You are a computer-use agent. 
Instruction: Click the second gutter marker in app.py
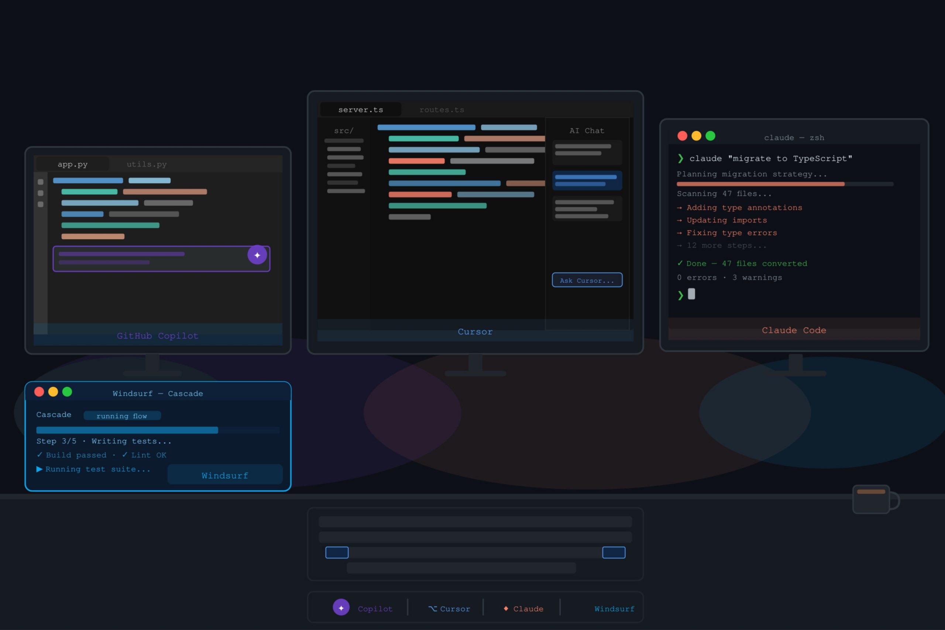[41, 193]
